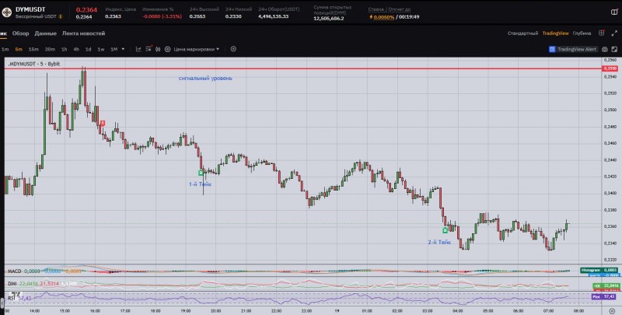Image resolution: width=622 pixels, height=315 pixels.
Task: Click the info badge beside Бессрочный USDT
Action: [x=61, y=16]
